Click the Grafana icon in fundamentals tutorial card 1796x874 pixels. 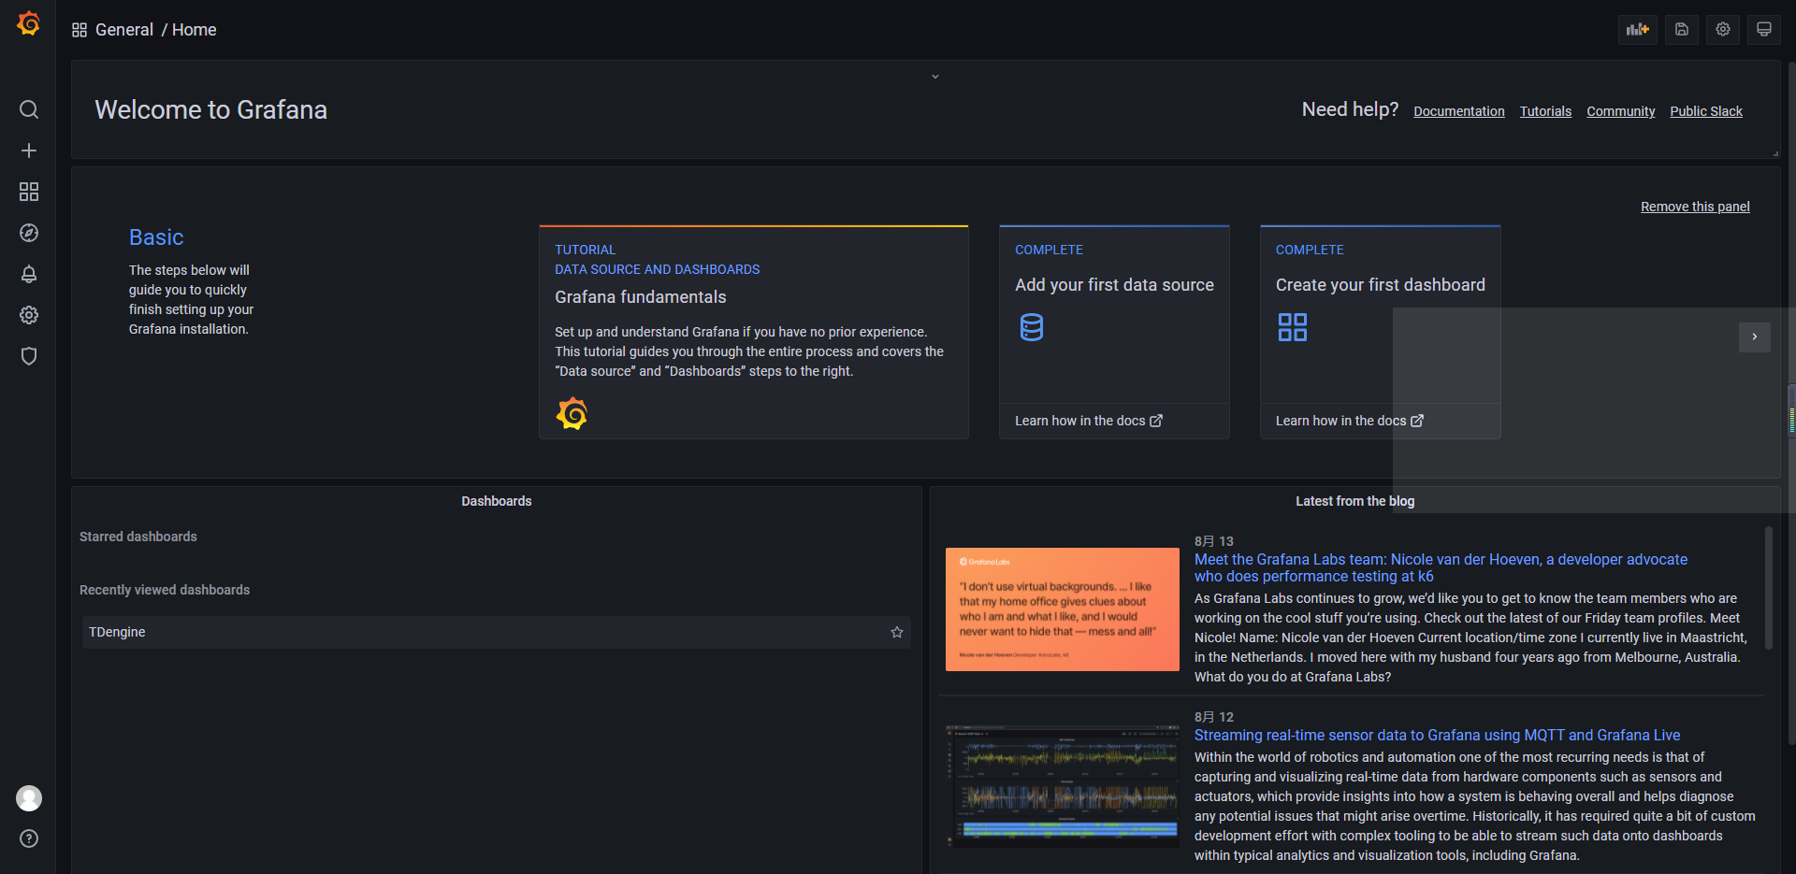coord(572,413)
